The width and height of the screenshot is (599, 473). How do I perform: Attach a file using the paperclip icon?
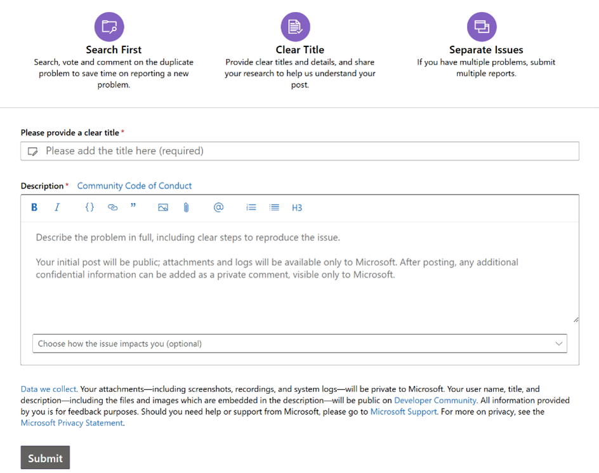click(186, 207)
